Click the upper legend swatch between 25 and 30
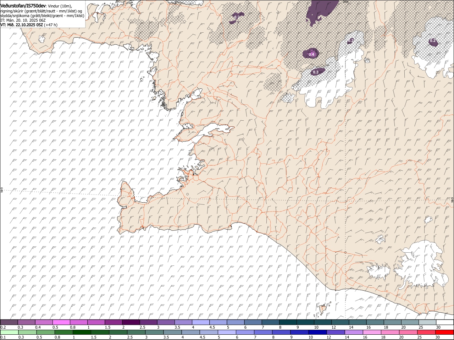 pyautogui.click(x=427, y=322)
